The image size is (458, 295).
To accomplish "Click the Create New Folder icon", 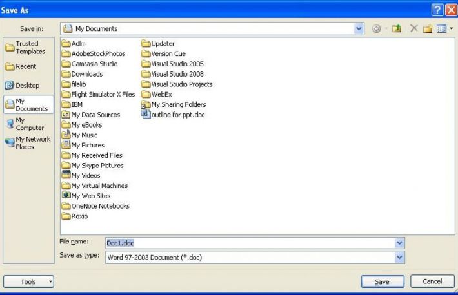I will pos(428,29).
